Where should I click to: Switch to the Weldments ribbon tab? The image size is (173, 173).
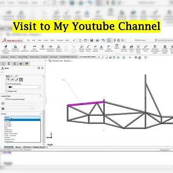coord(34,57)
